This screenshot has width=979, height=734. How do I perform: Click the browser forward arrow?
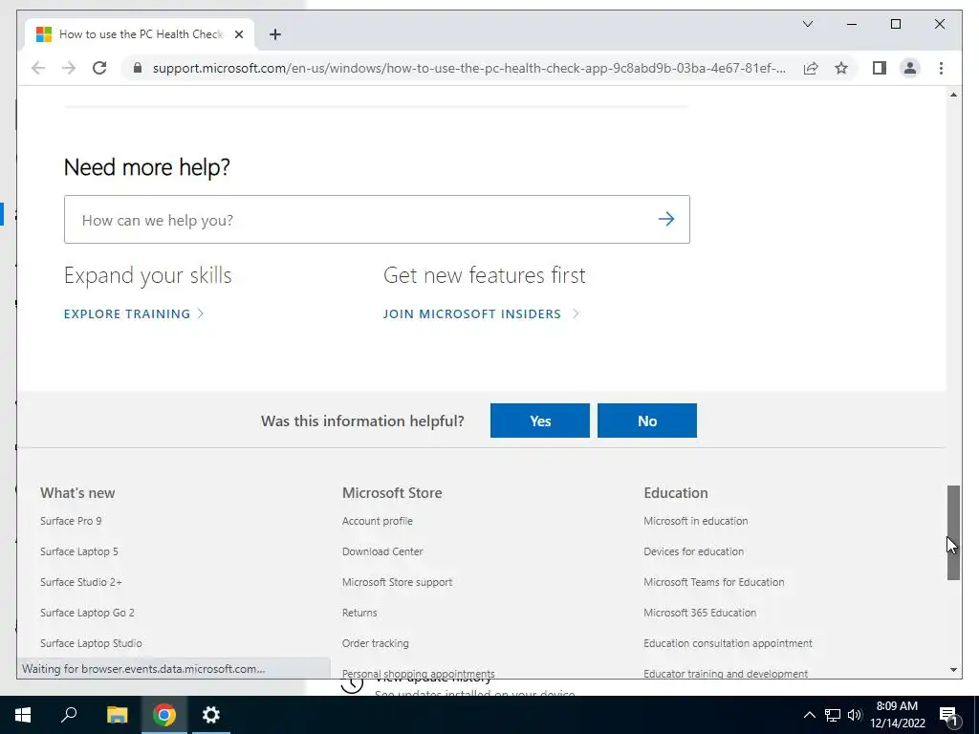click(69, 68)
